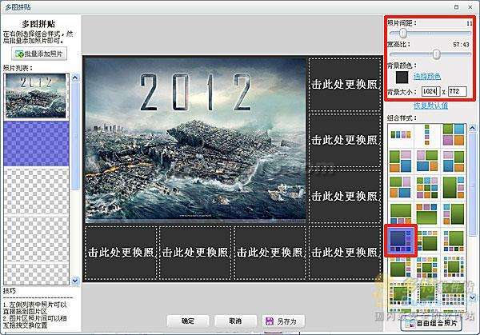Click the up arrow of the template list scrollbar

(x=472, y=128)
